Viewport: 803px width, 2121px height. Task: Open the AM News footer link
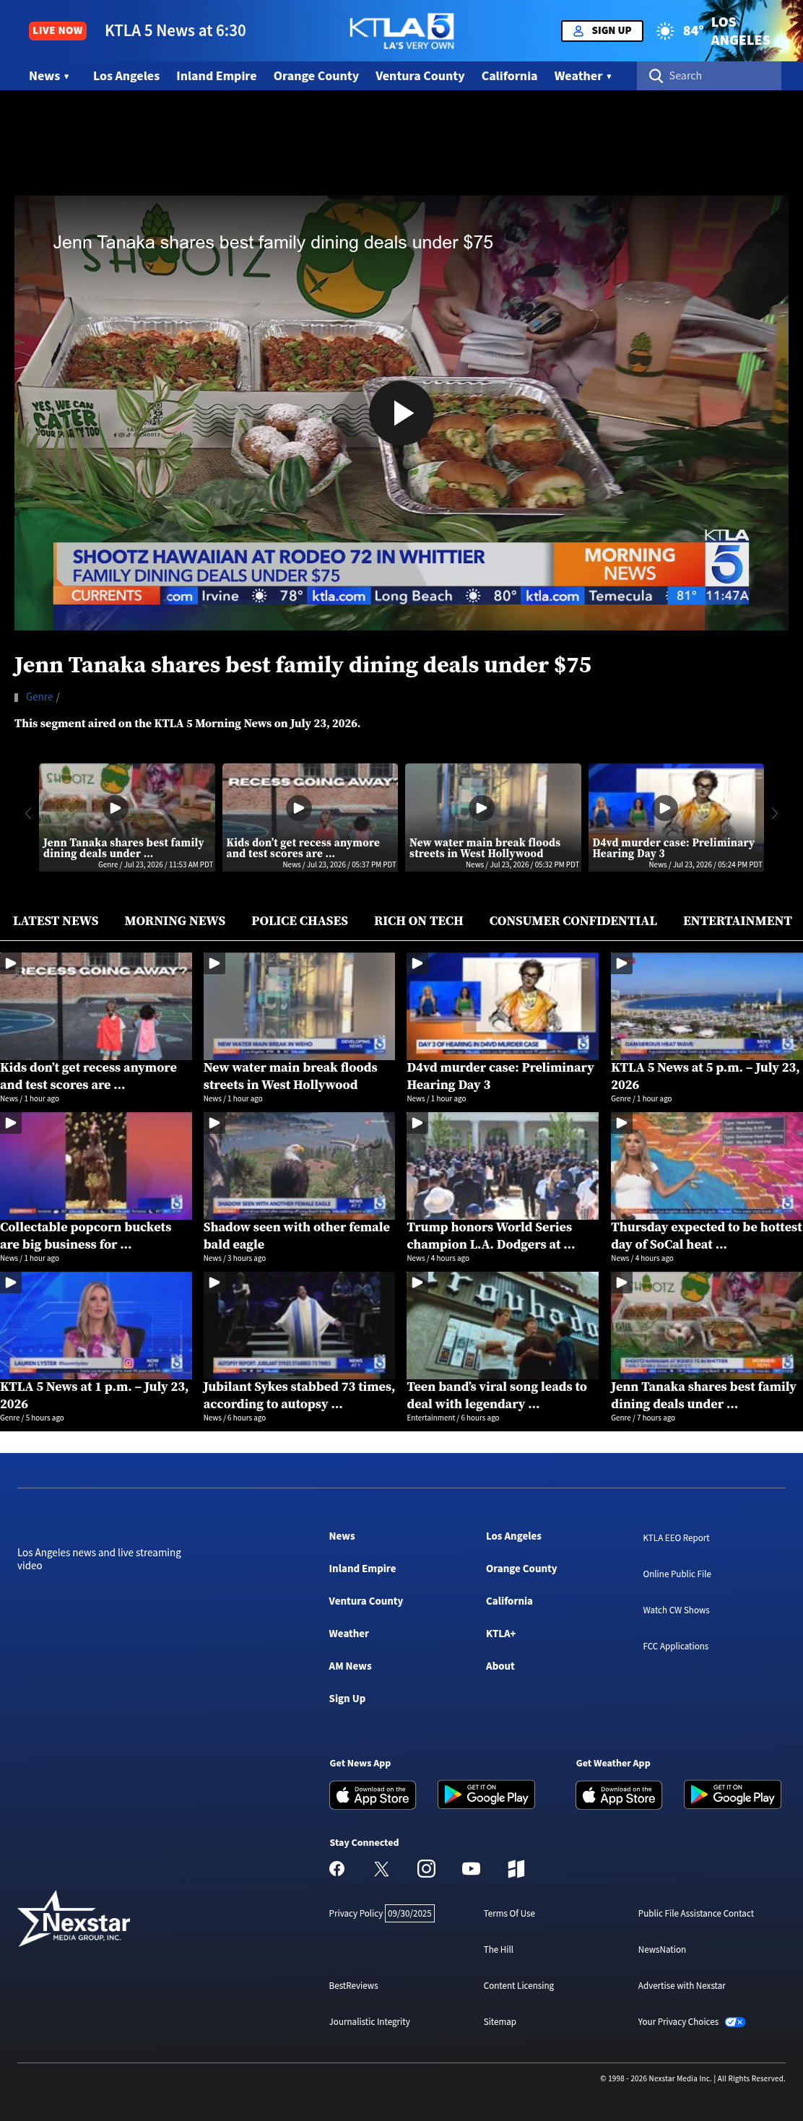[x=350, y=1666]
